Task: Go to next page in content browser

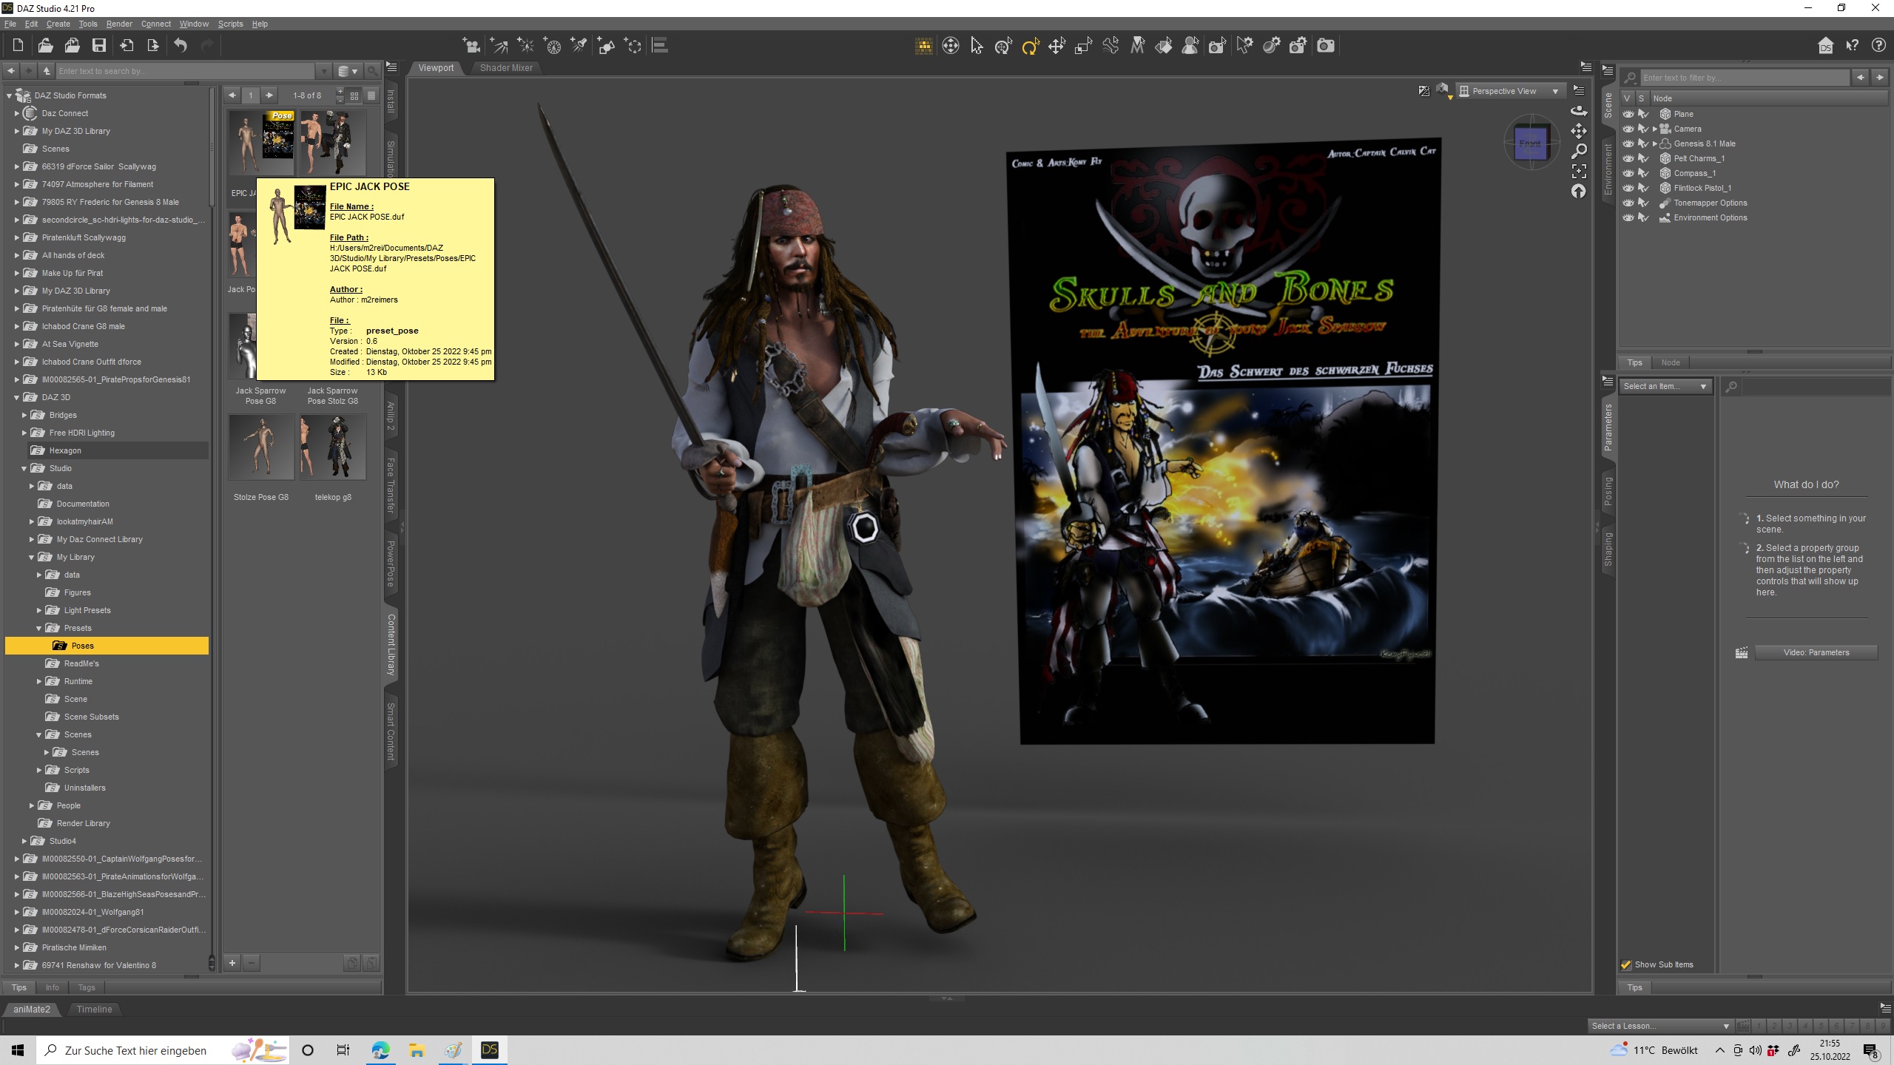Action: pyautogui.click(x=269, y=95)
